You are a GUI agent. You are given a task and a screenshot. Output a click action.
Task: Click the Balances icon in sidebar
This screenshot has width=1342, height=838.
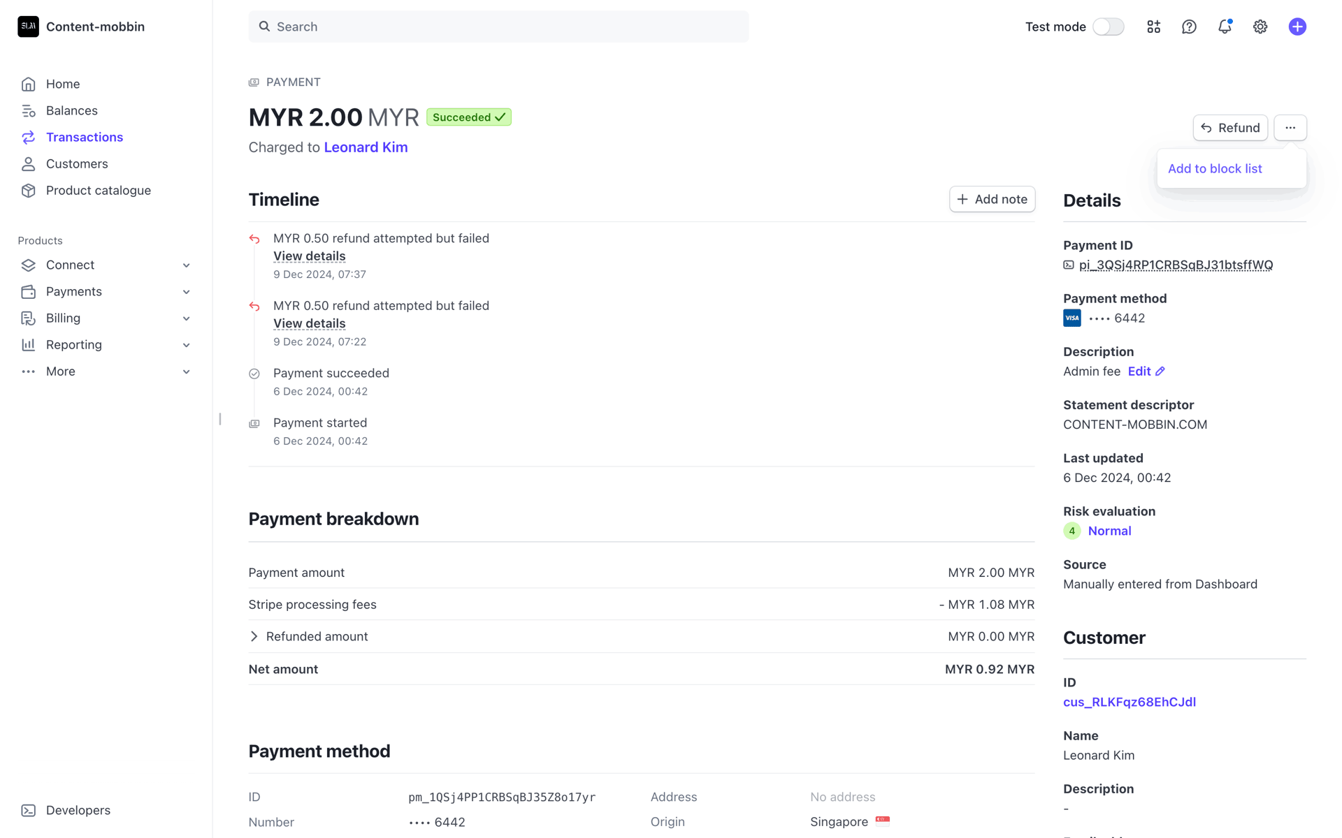coord(28,110)
